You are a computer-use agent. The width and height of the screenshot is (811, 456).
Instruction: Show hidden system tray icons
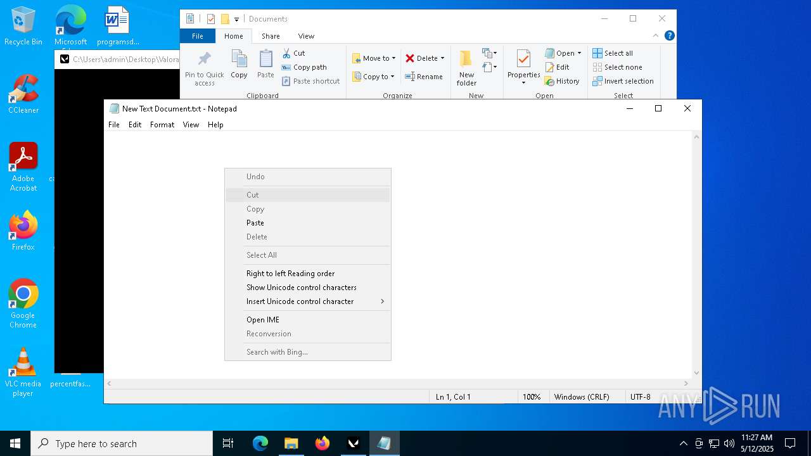pos(683,443)
